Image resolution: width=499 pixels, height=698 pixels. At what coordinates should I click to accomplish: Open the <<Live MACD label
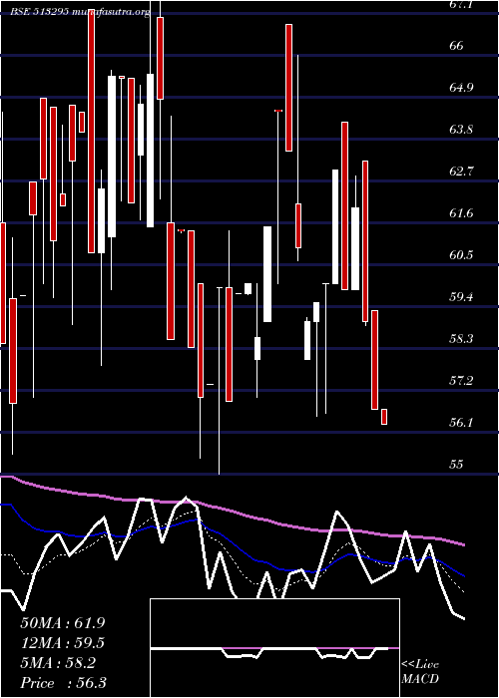(x=420, y=672)
